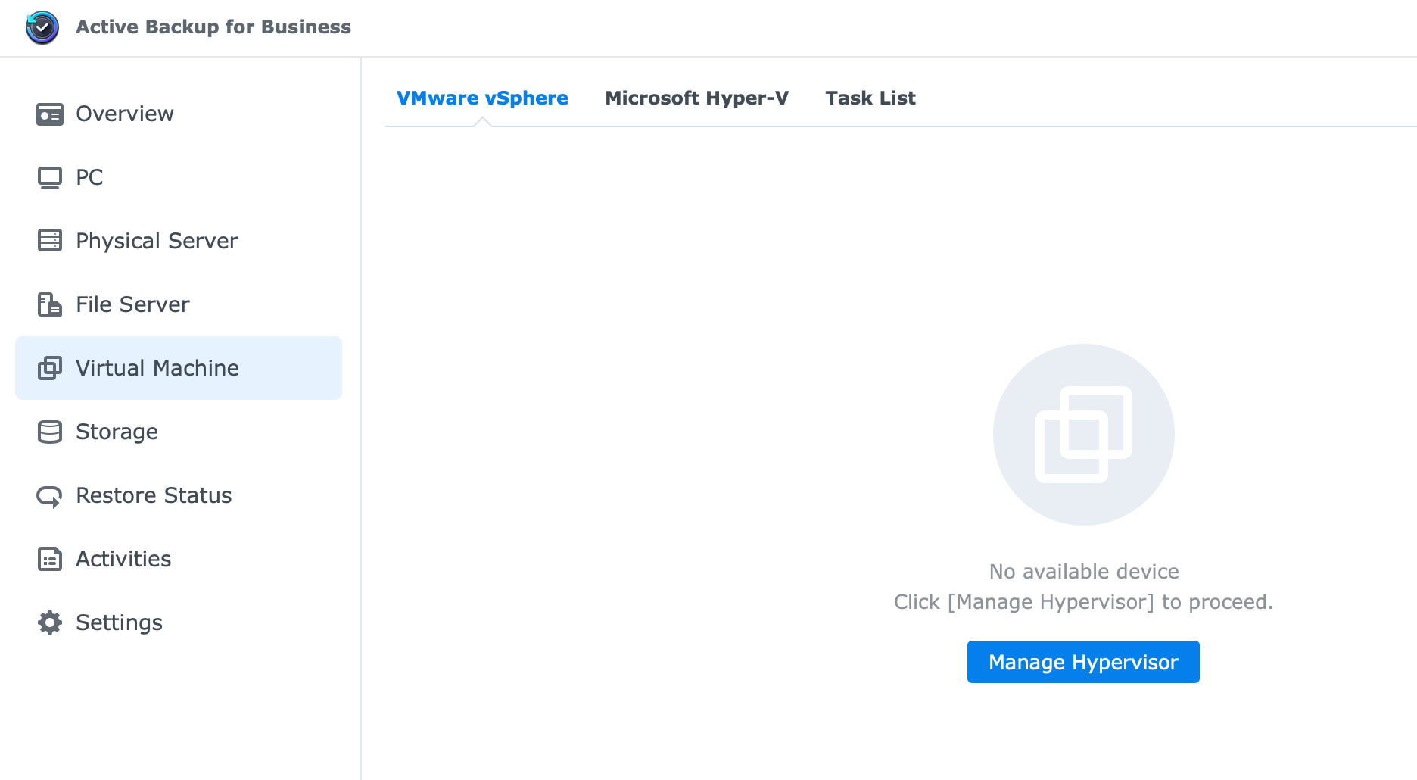
Task: Click the large empty-state virtual machine placeholder
Action: tap(1084, 435)
